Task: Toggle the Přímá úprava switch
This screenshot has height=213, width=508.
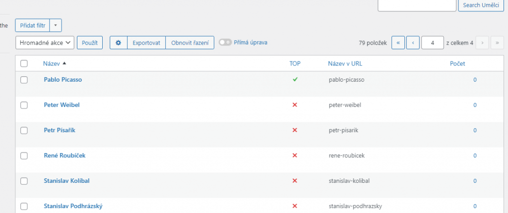Action: point(225,43)
